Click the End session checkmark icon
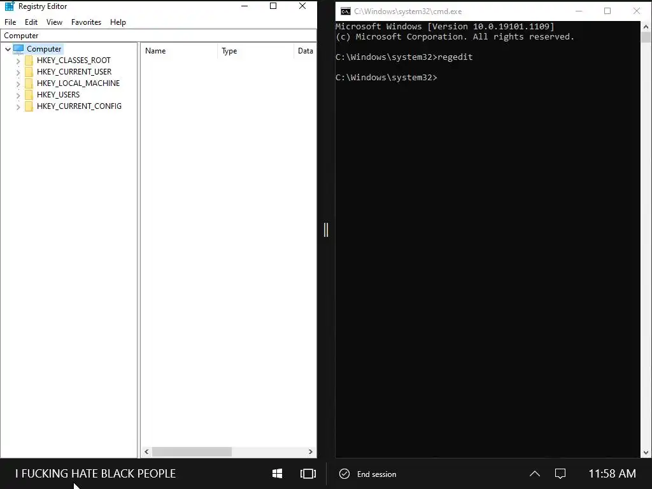The image size is (652, 489). (344, 474)
